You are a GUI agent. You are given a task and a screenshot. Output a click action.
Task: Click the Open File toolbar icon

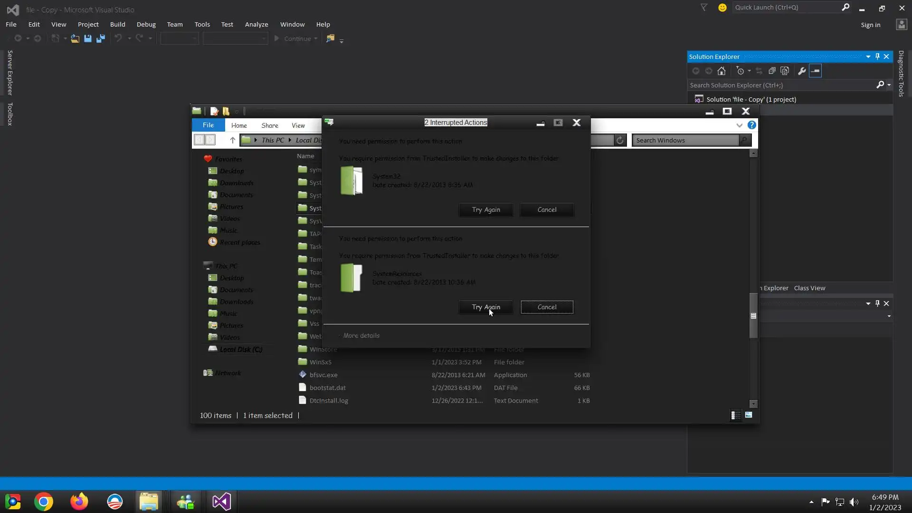75,38
